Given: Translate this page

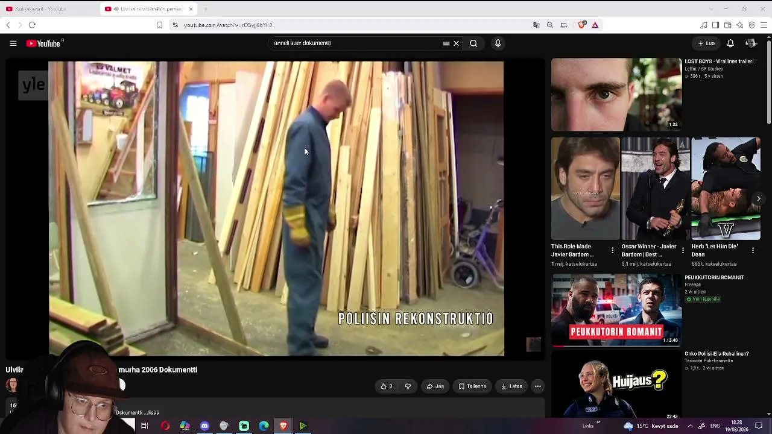Looking at the screenshot, I should pos(536,25).
